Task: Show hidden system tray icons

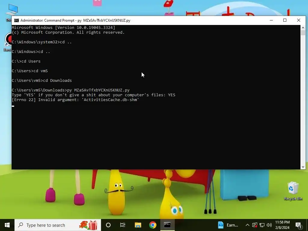Action: point(248,225)
